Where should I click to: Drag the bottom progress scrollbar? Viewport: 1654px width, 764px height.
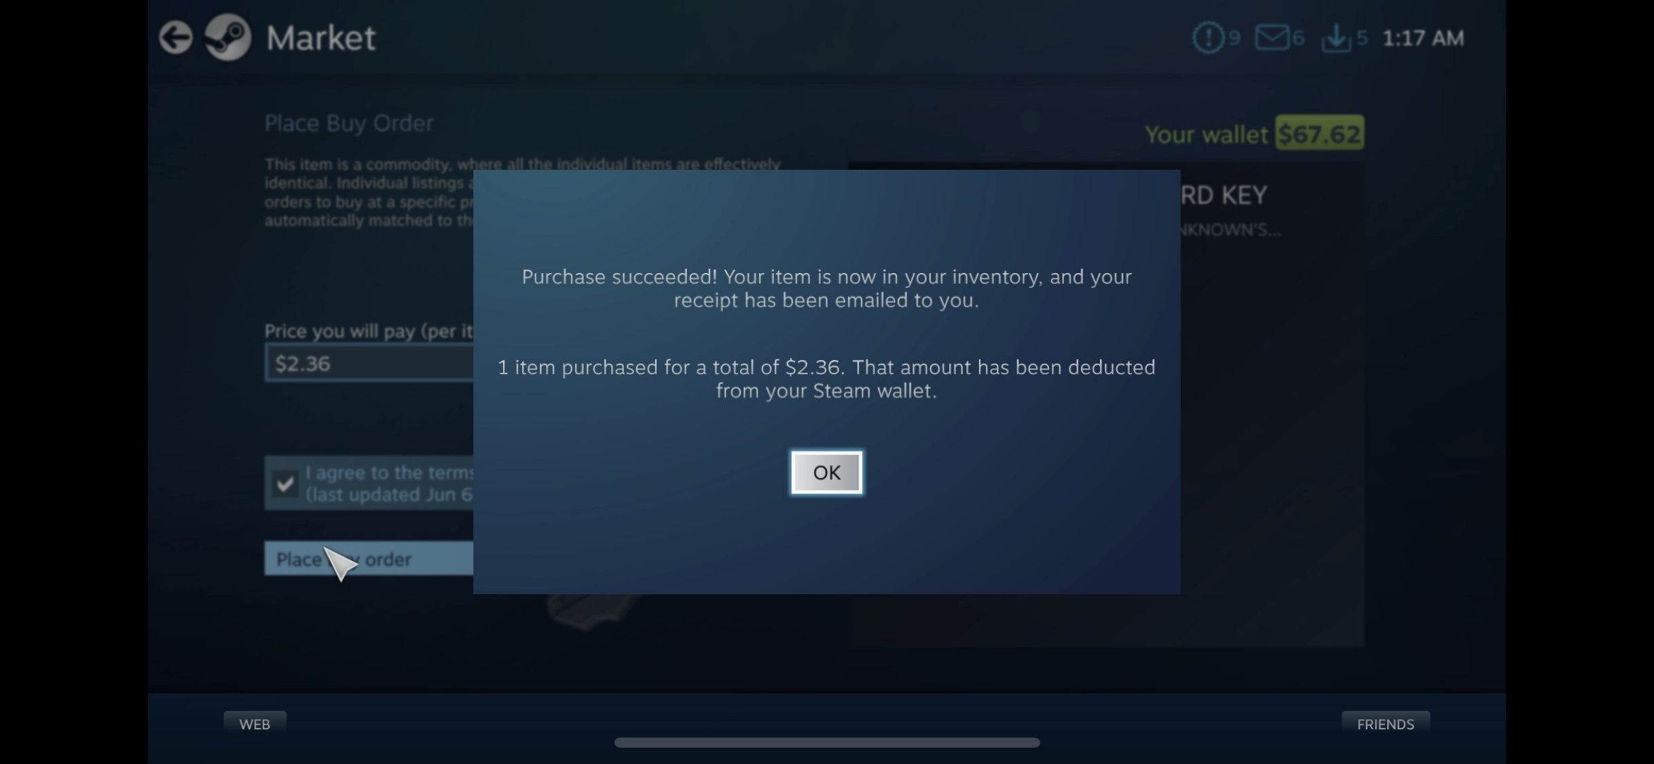pyautogui.click(x=826, y=742)
